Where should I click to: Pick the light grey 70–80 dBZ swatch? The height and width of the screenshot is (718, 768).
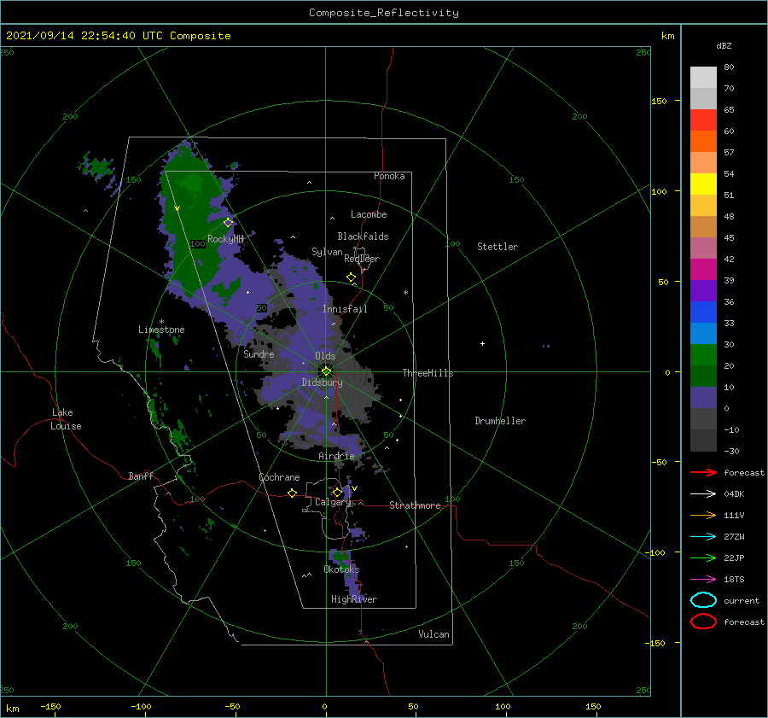click(703, 77)
